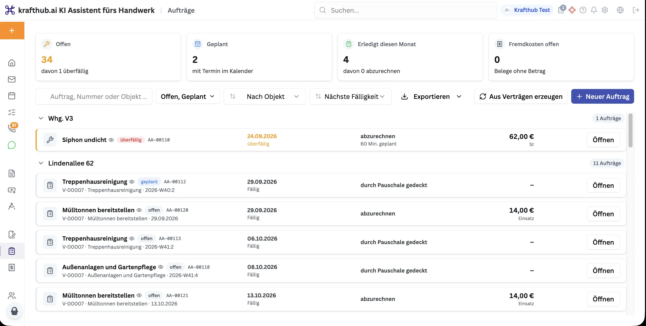Click the geplant tag on AA-00112

[149, 182]
